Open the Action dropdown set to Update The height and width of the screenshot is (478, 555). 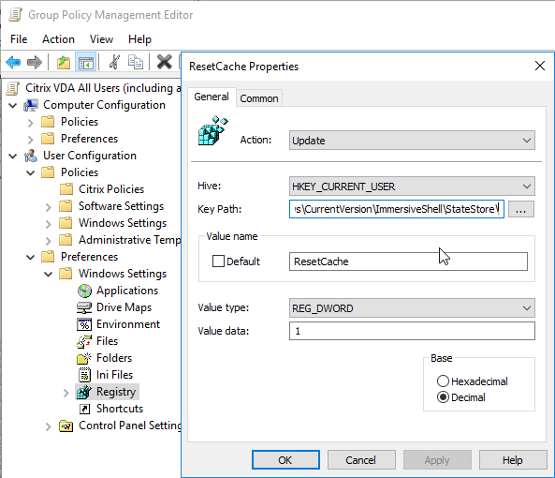(412, 141)
